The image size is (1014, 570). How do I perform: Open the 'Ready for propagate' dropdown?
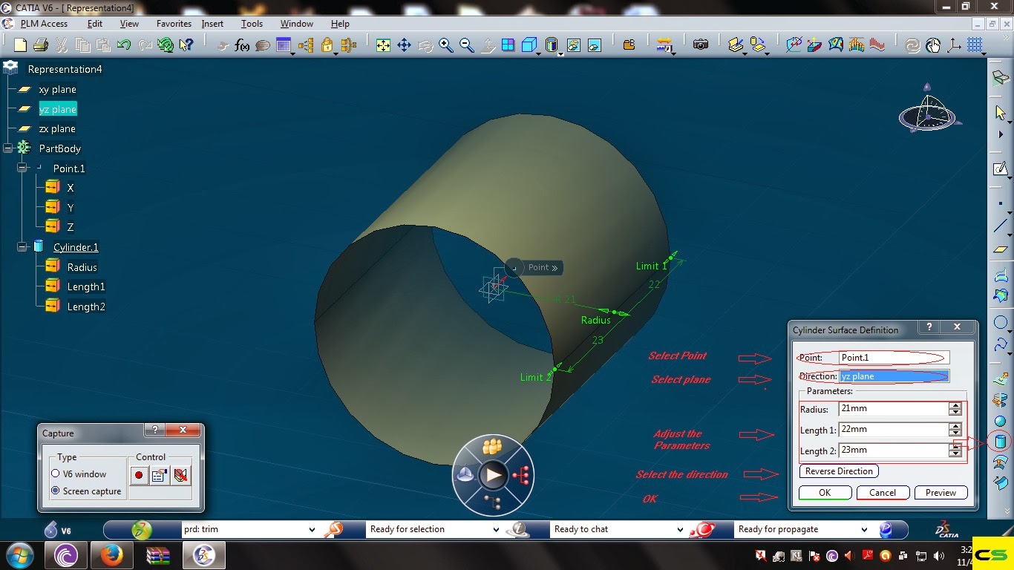864,529
